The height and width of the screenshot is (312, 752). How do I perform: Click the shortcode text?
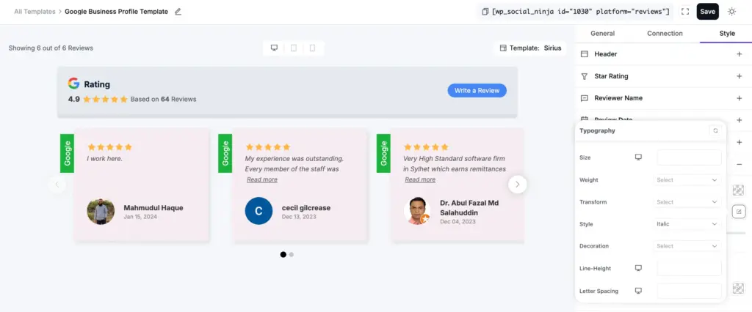pyautogui.click(x=581, y=12)
